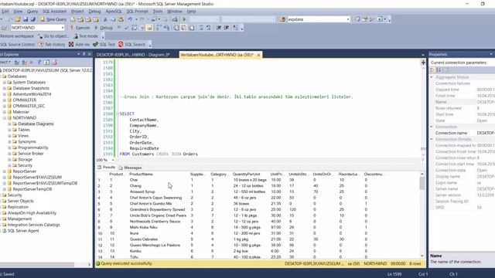This screenshot has height=278, width=495.
Task: Open the Tools menu
Action: [158, 12]
